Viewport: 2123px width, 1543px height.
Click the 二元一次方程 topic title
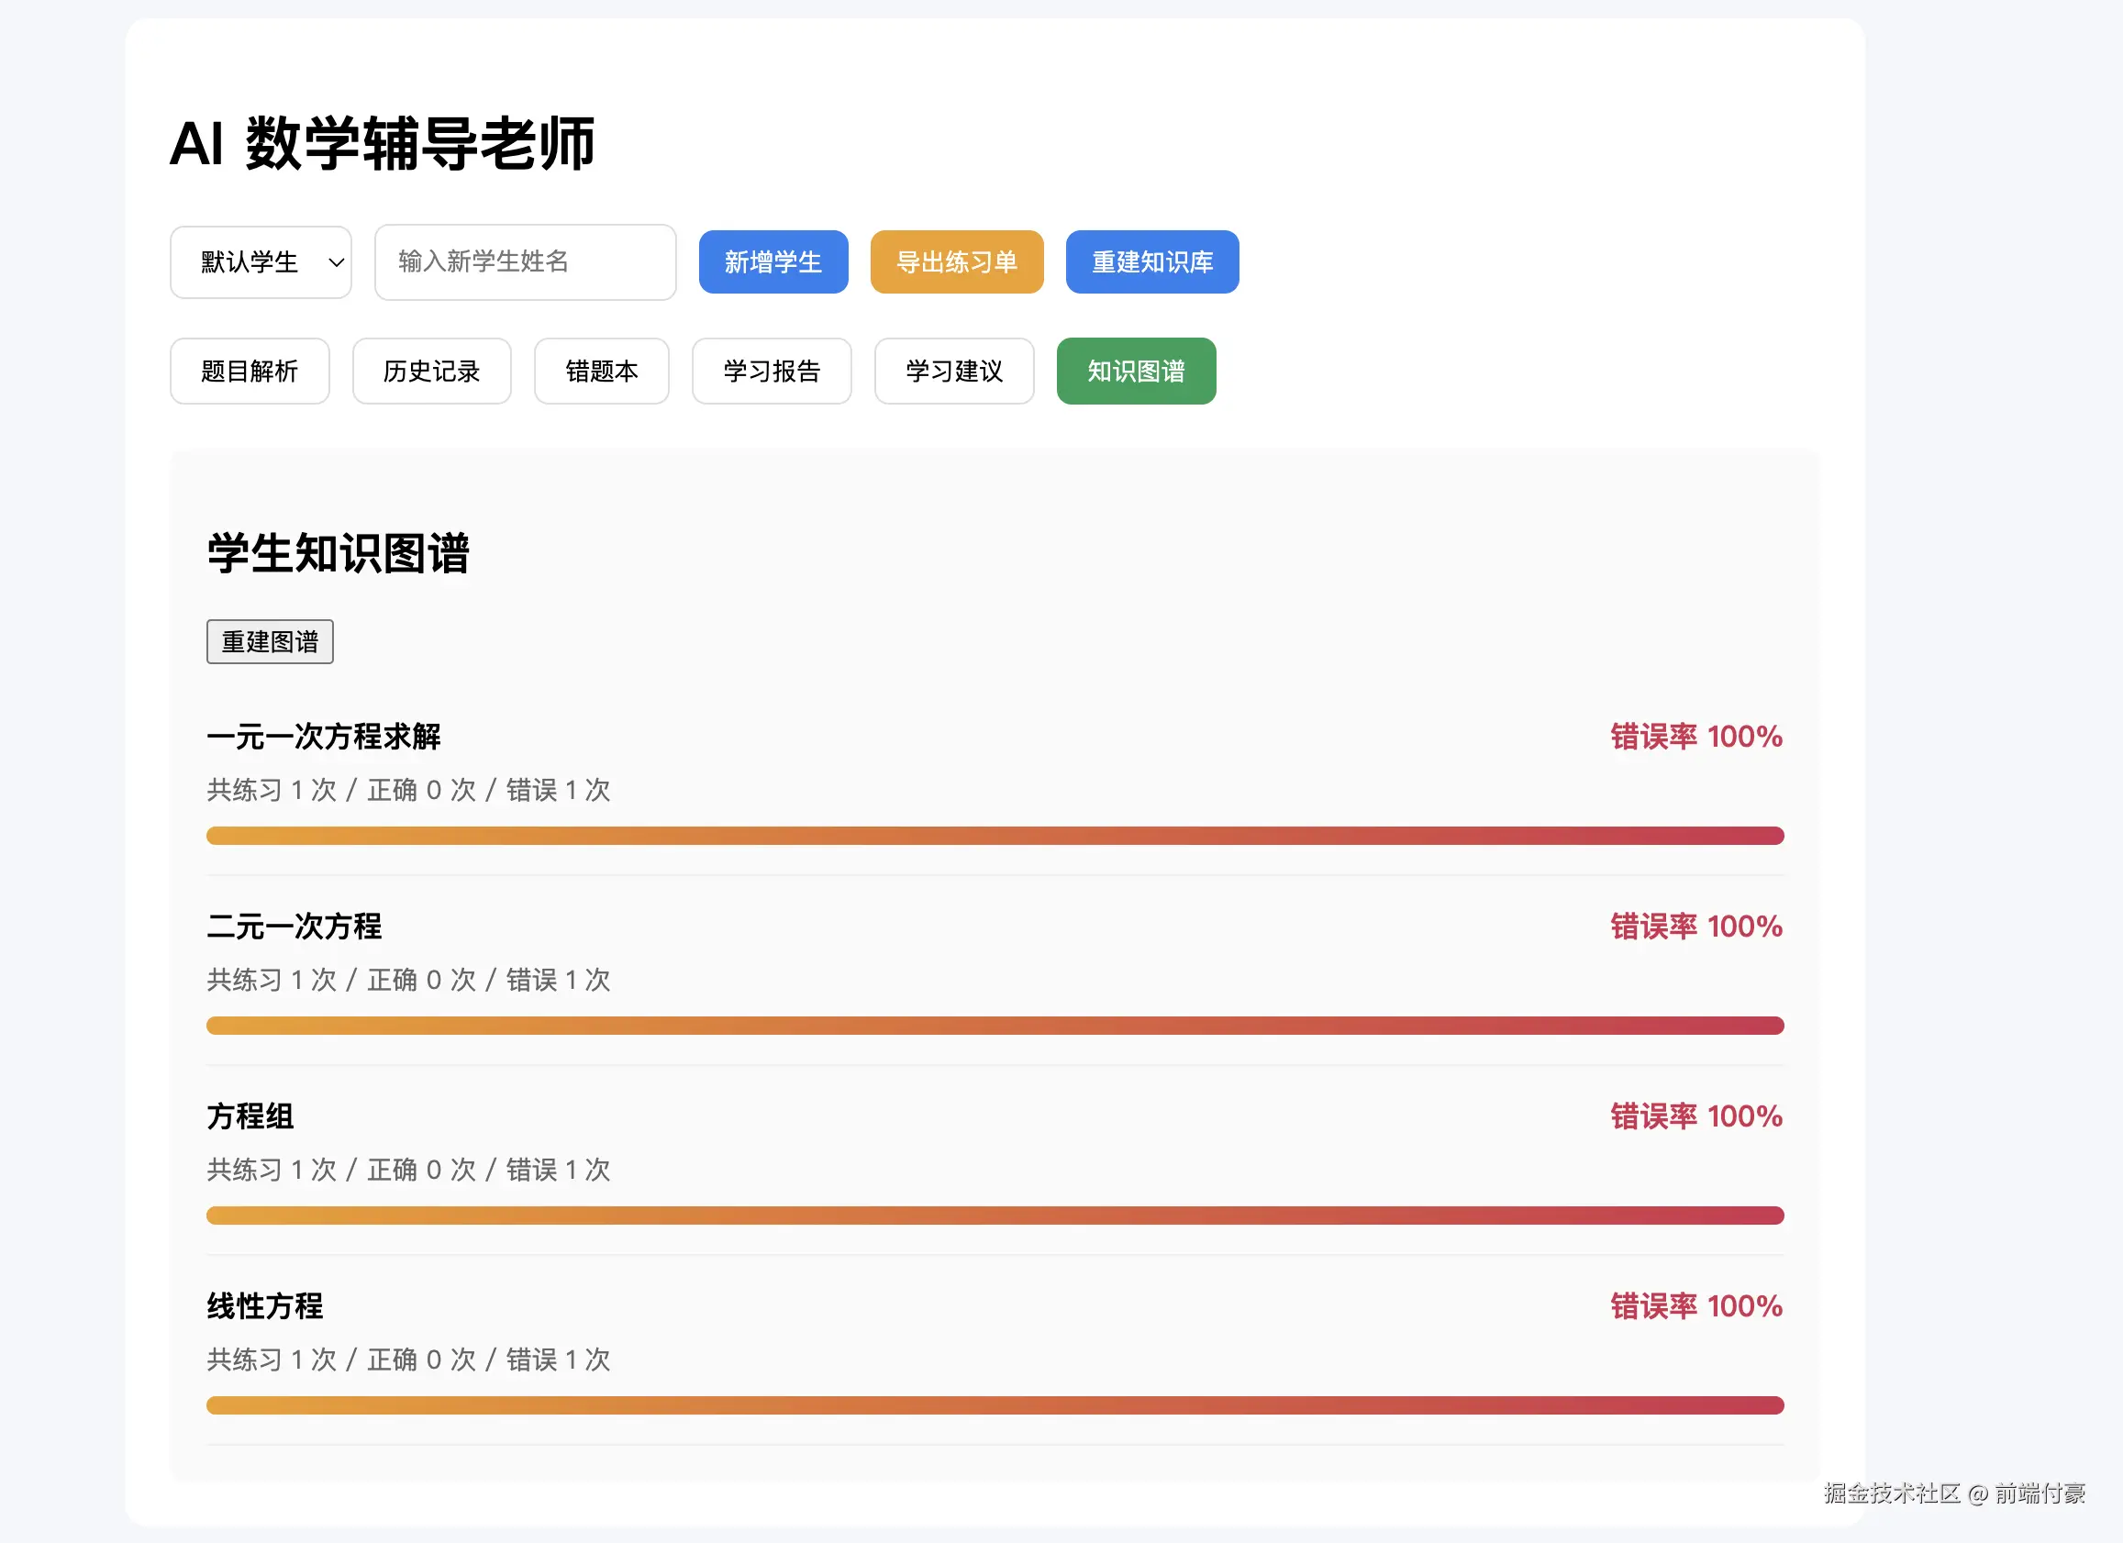294,927
